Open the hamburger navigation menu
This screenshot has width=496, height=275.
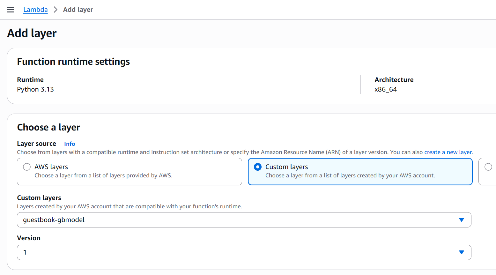[11, 10]
